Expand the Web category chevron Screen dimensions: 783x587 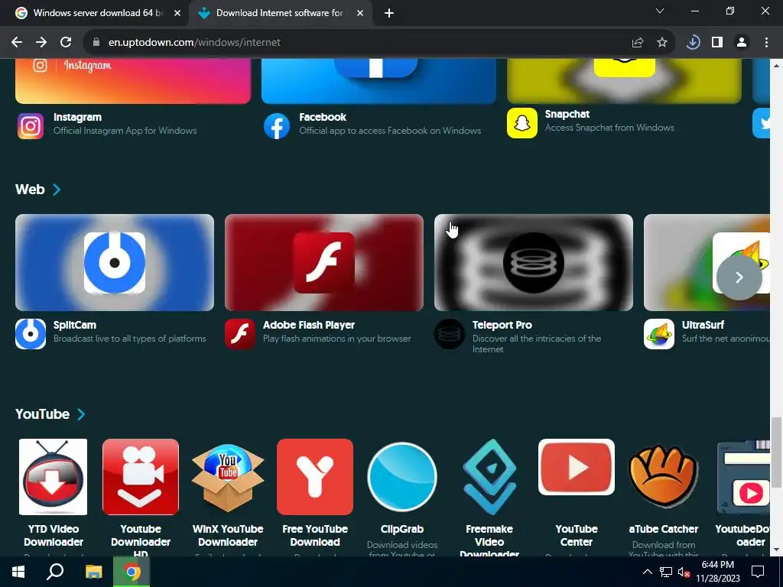tap(57, 190)
